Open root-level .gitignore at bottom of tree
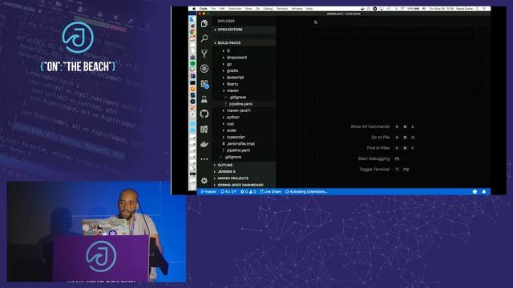This screenshot has height=288, width=513. point(244,157)
